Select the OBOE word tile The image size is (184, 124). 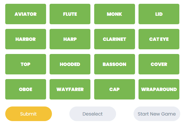[26, 89]
